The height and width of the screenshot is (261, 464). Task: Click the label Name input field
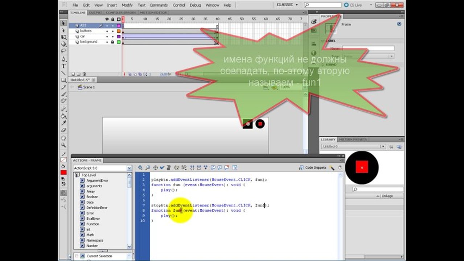coord(368,49)
